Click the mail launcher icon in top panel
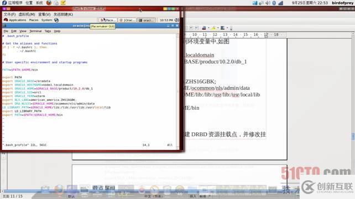 point(56,3)
